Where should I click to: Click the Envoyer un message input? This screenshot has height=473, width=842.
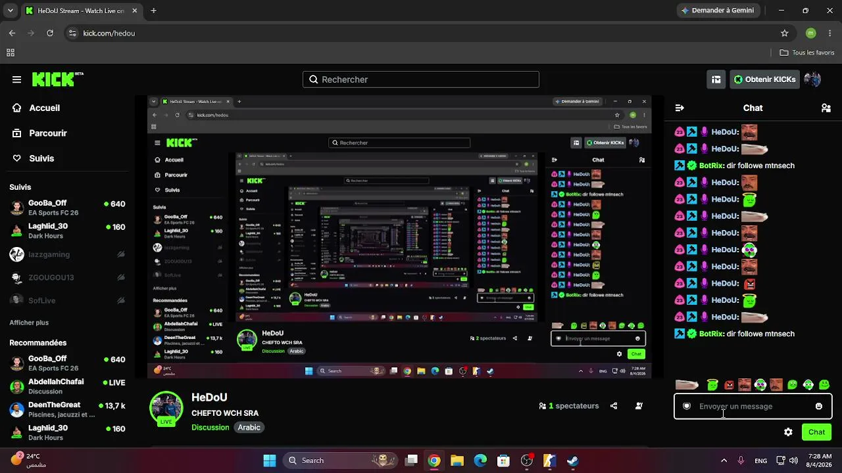(x=753, y=406)
